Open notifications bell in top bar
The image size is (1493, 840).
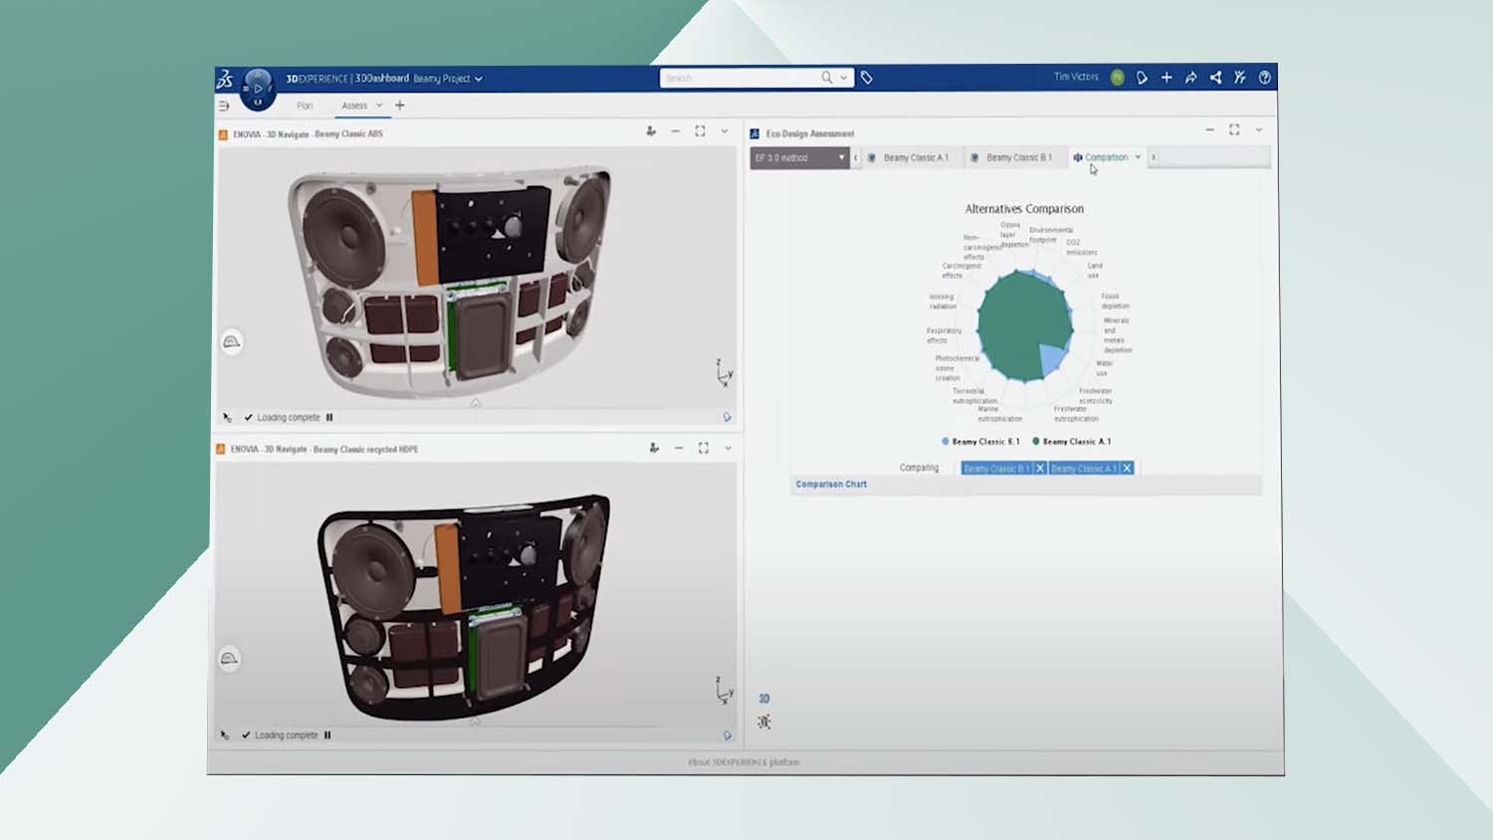1142,78
